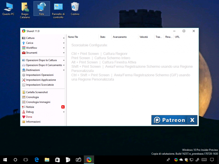Select the Rete network desktop icon

tap(42, 9)
